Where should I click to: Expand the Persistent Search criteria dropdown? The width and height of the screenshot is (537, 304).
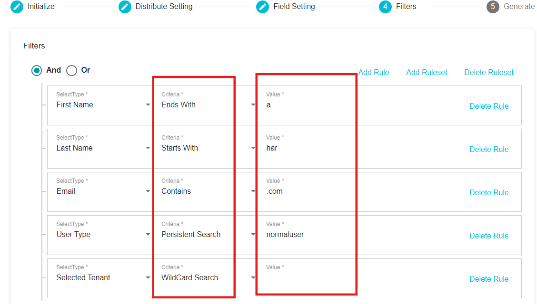[208, 235]
